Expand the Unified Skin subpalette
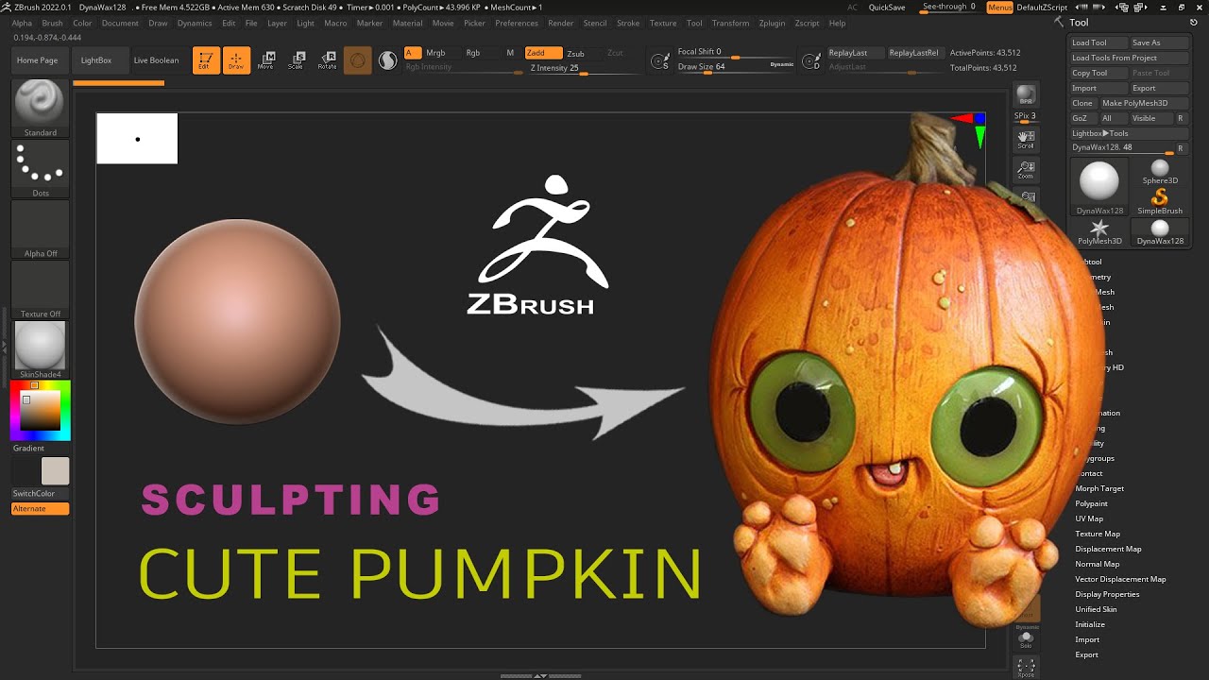Image resolution: width=1209 pixels, height=680 pixels. click(x=1096, y=609)
